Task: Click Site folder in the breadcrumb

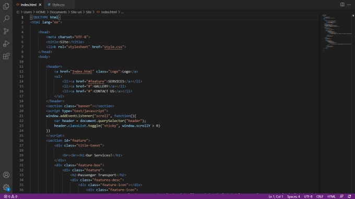Action: click(x=89, y=12)
